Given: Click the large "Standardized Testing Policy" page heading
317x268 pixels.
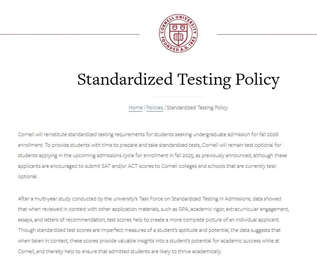Looking at the screenshot, I should [x=178, y=80].
